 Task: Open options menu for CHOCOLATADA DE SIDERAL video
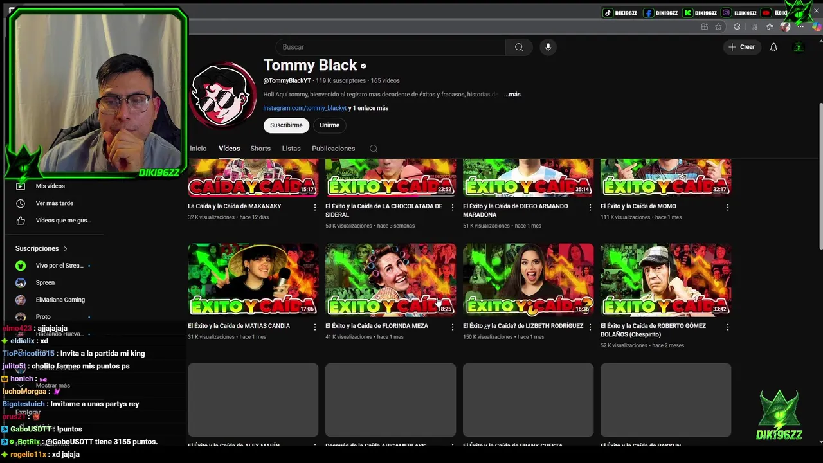pos(452,208)
